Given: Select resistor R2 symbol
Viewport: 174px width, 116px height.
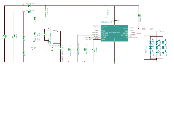Looking at the screenshot, I should click(x=23, y=52).
